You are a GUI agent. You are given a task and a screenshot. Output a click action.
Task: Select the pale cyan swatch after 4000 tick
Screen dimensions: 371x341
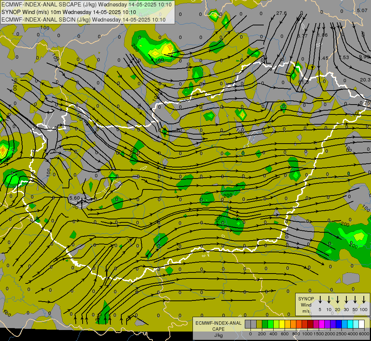[355, 324]
